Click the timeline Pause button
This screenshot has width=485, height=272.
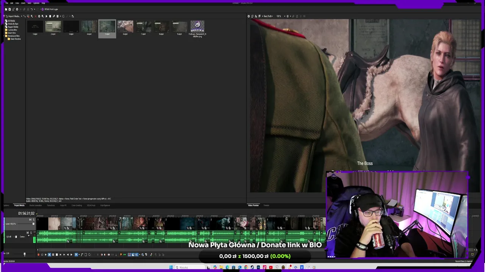pos(53,255)
